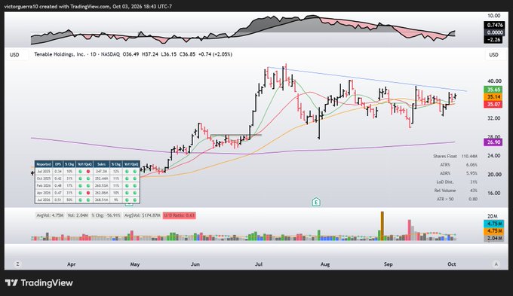Click the Z timezone button on time axis
The image size is (513, 296).
[17, 264]
